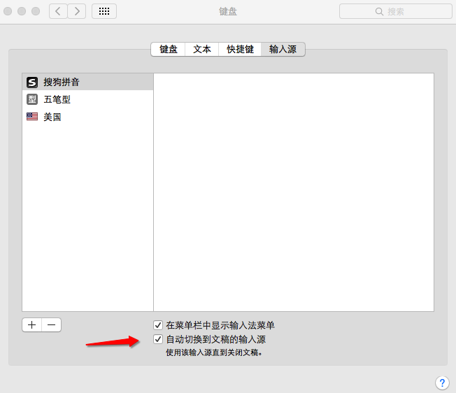Click the zoom window button

(36, 11)
